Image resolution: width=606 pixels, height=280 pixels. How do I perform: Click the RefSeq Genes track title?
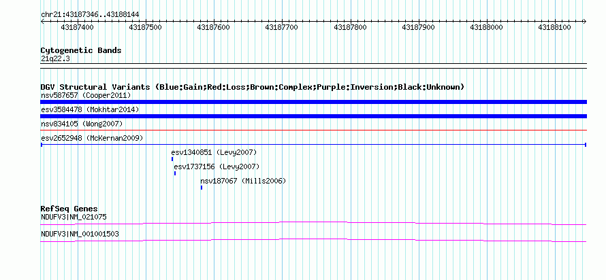click(x=69, y=209)
